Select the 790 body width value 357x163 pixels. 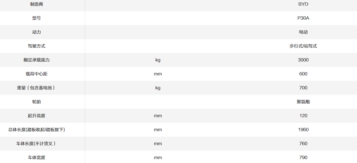tap(303, 157)
